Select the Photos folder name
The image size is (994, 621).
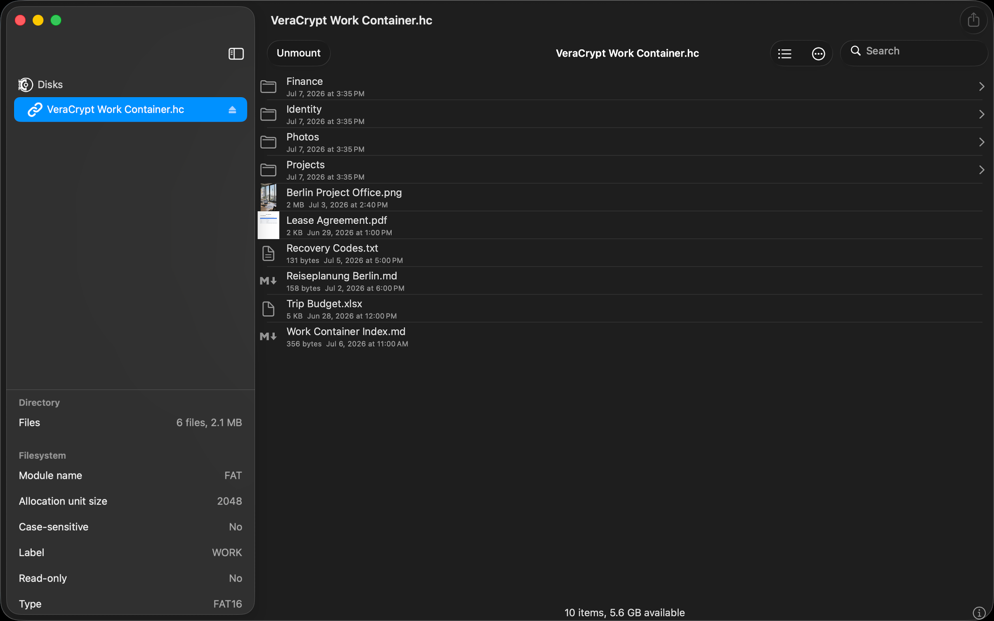(x=303, y=137)
